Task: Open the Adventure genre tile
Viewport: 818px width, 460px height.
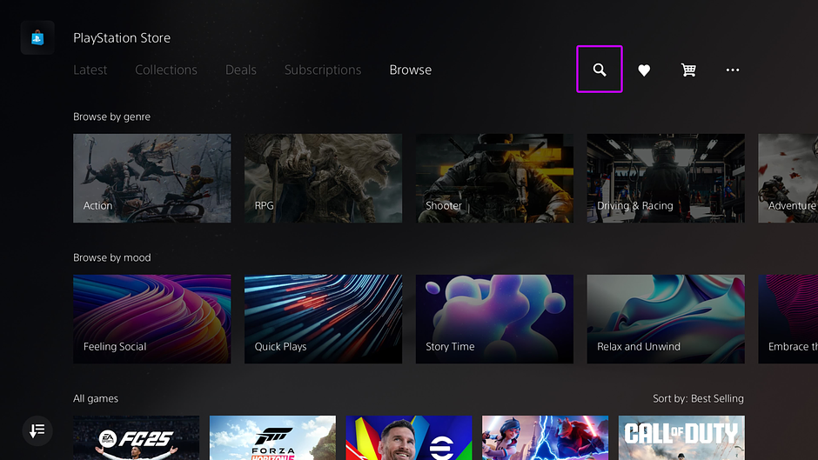Action: (788, 178)
